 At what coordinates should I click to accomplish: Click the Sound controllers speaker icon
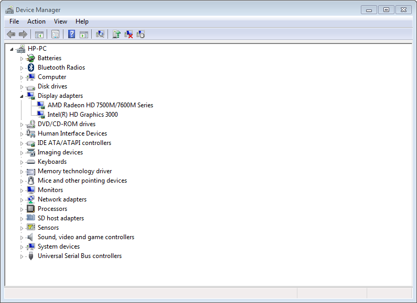(x=30, y=237)
